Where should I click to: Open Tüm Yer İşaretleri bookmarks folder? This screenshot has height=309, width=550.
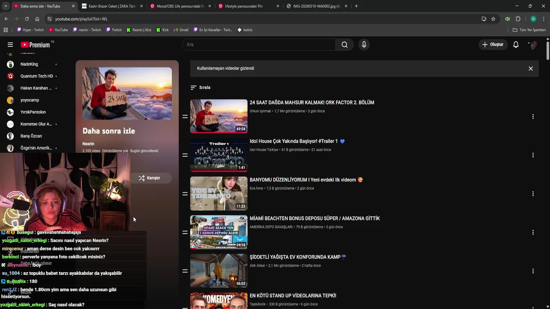[529, 30]
